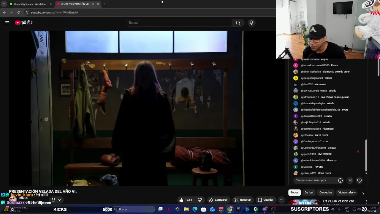Click the live chat scrollbar thumb

[366, 155]
